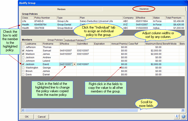Click the Effective date field 04/01/2007 for David Jackson
188x121 pixels.
66,64
